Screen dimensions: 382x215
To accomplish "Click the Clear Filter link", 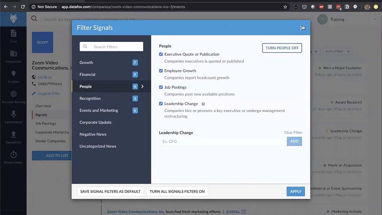I will pyautogui.click(x=293, y=132).
